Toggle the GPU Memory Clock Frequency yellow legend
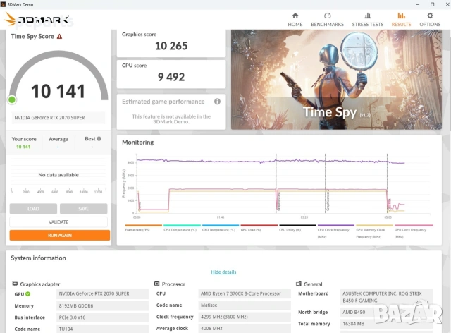This screenshot has height=333, width=451. [374, 231]
